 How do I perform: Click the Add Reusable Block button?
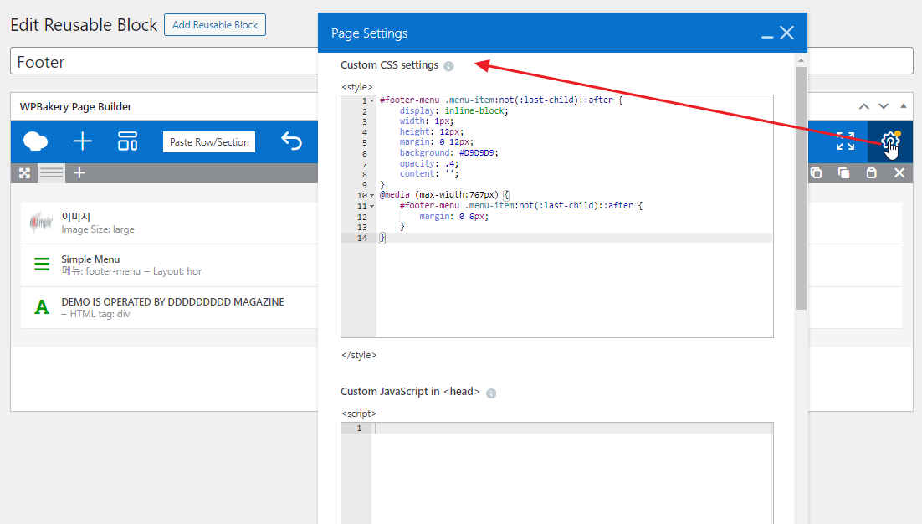click(215, 25)
